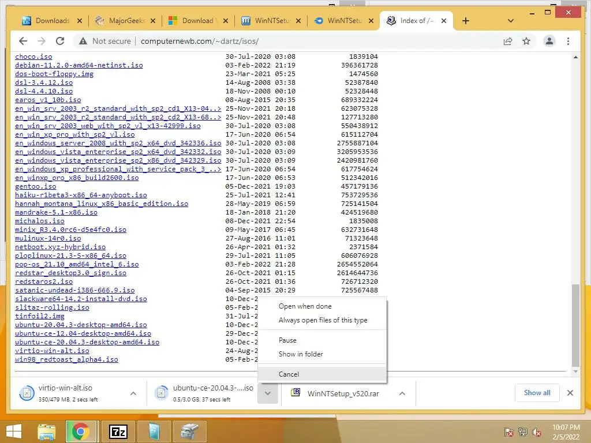Reload the current page

(60, 41)
